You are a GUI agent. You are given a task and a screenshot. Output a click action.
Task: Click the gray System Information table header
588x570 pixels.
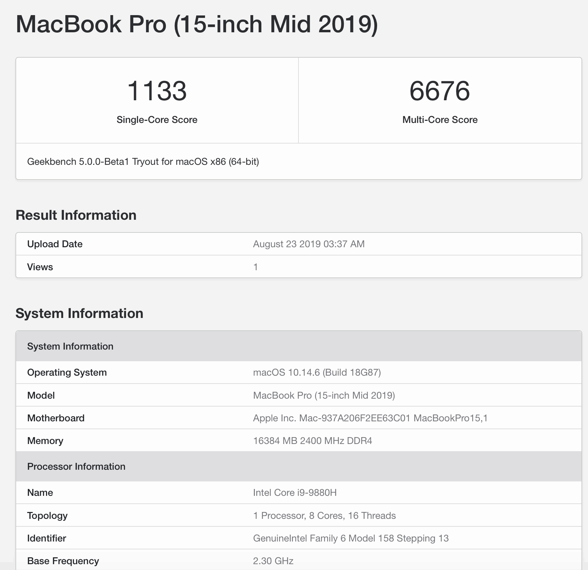[70, 346]
